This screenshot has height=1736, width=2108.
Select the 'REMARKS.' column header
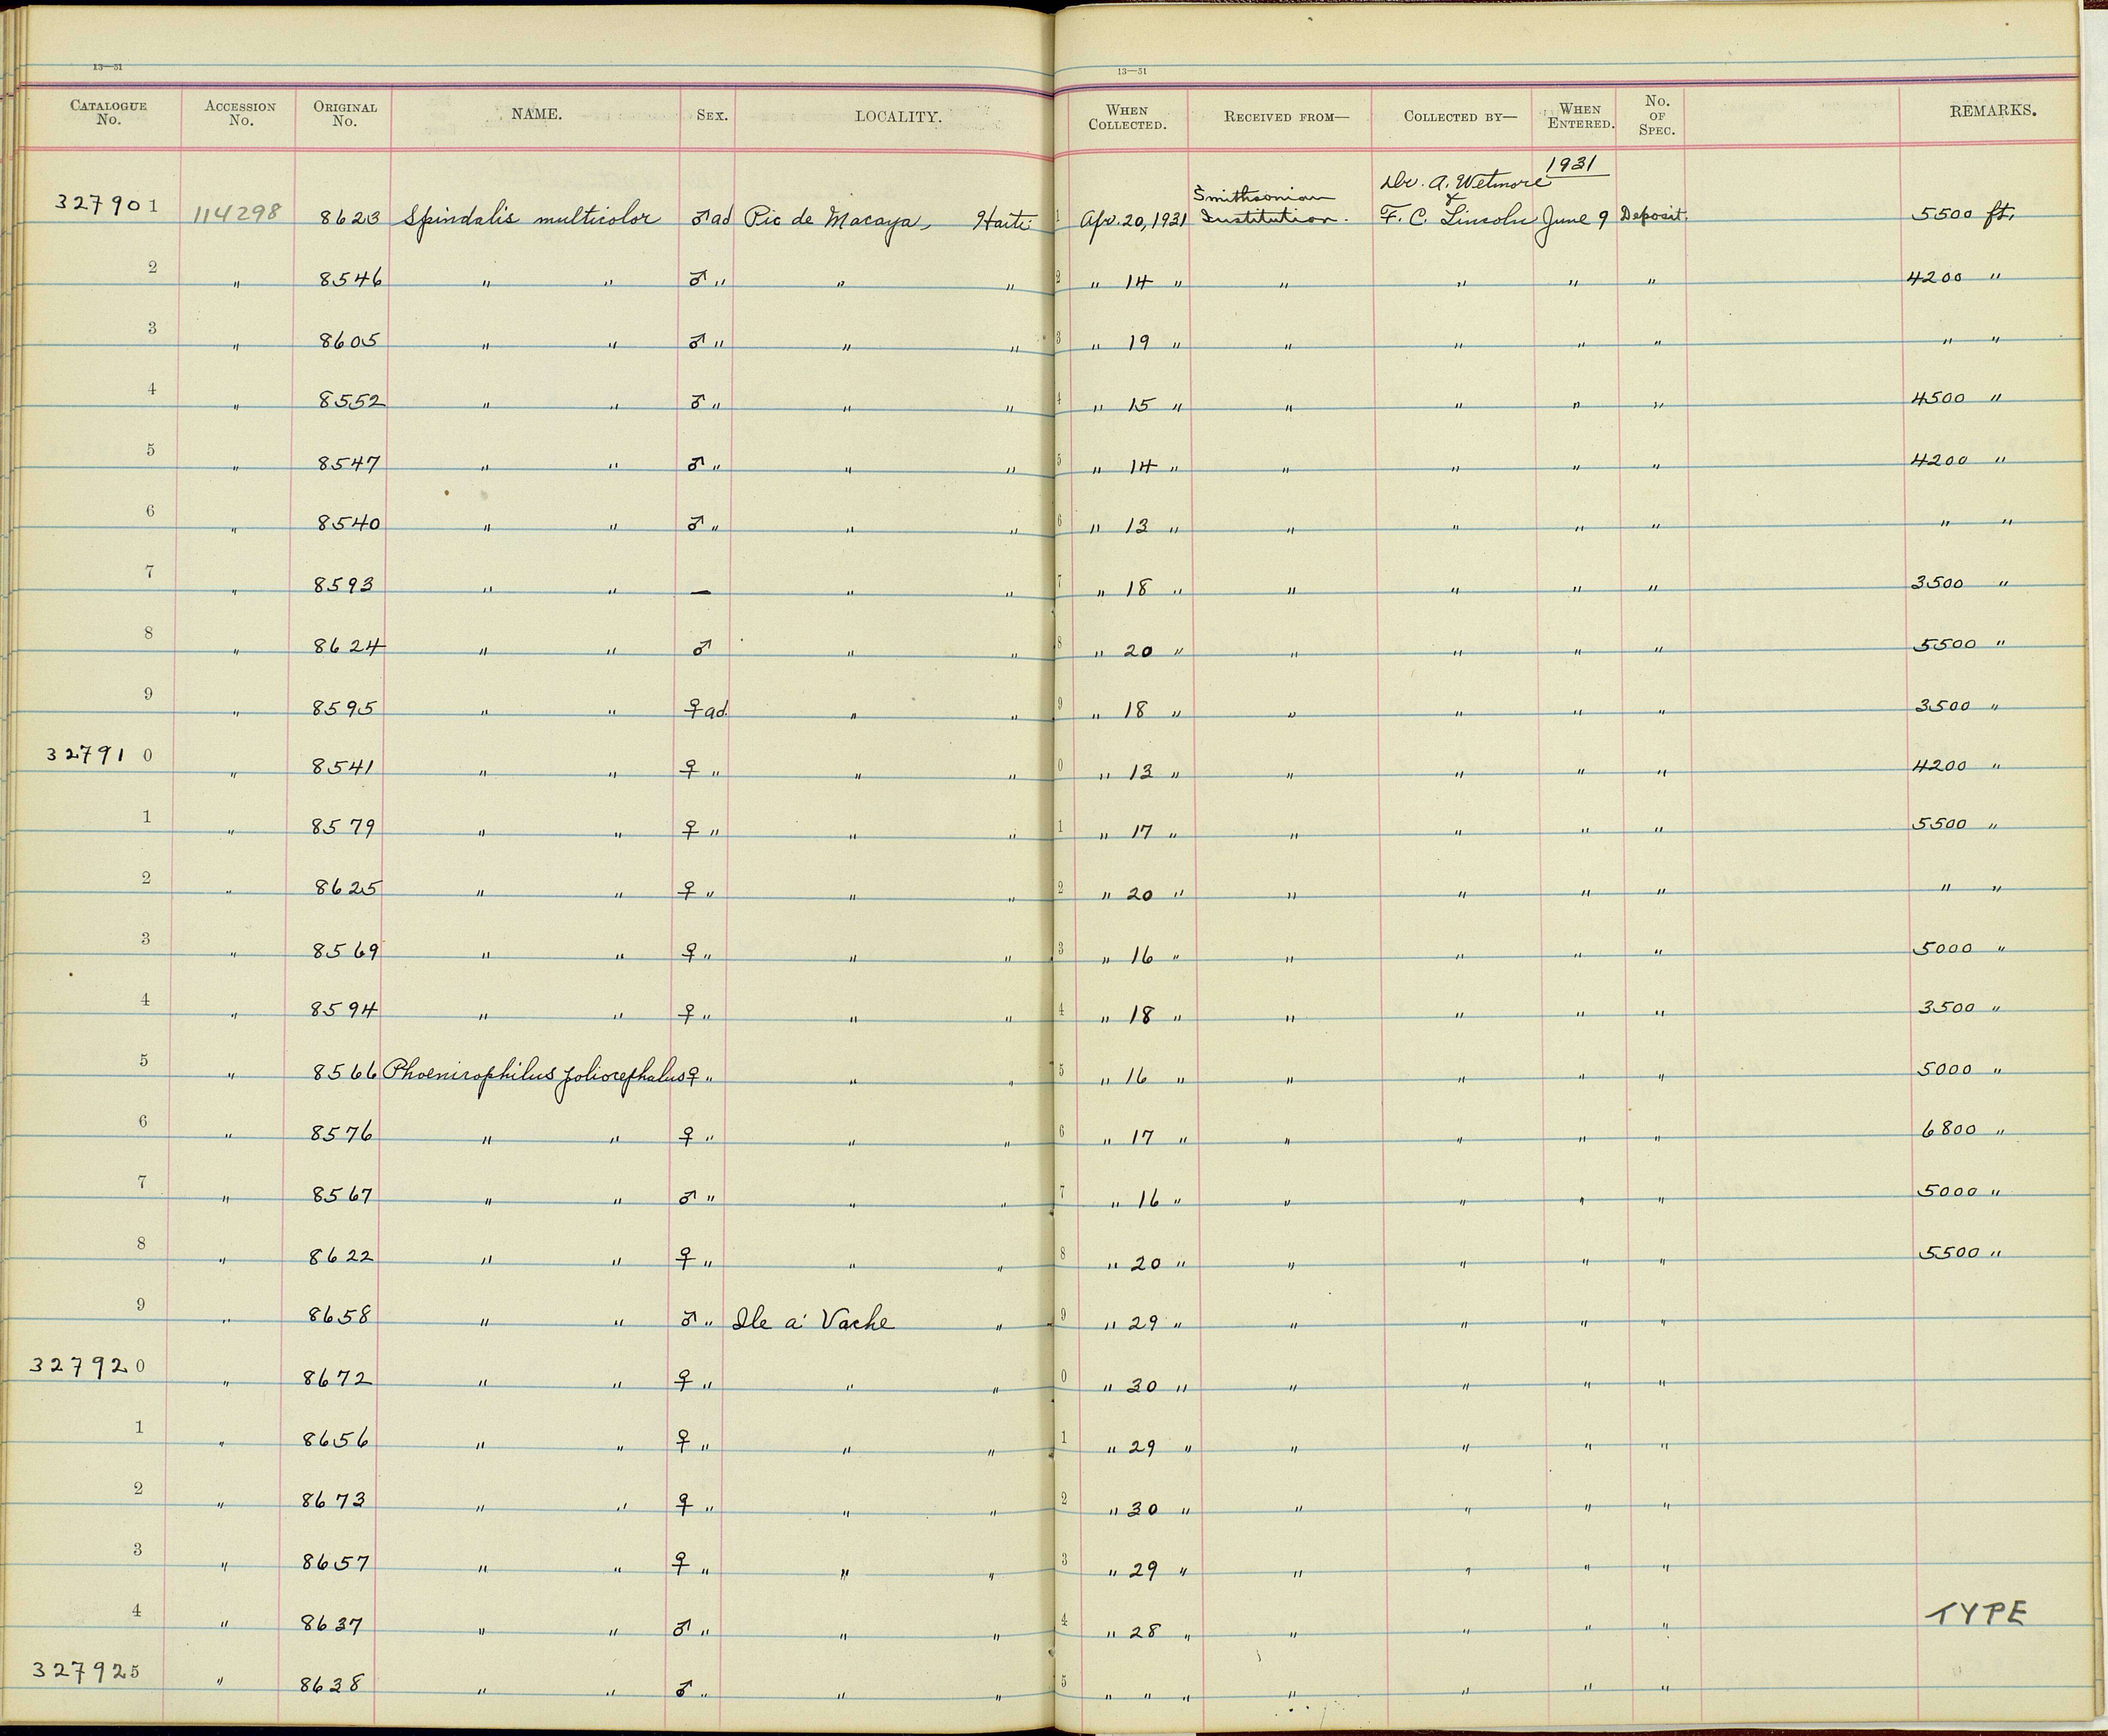click(x=1993, y=111)
